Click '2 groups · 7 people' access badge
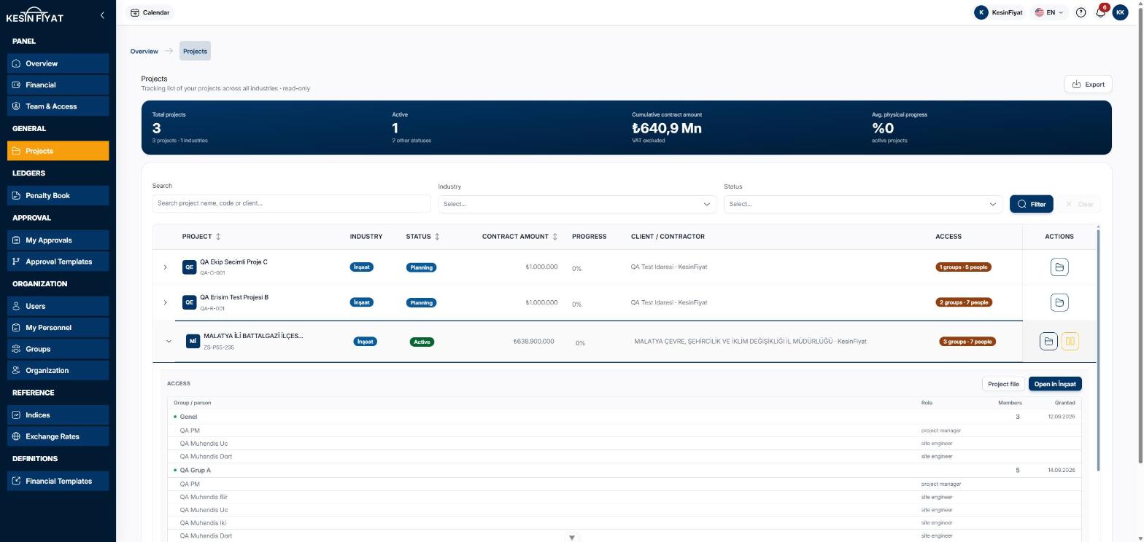1144x542 pixels. (963, 302)
